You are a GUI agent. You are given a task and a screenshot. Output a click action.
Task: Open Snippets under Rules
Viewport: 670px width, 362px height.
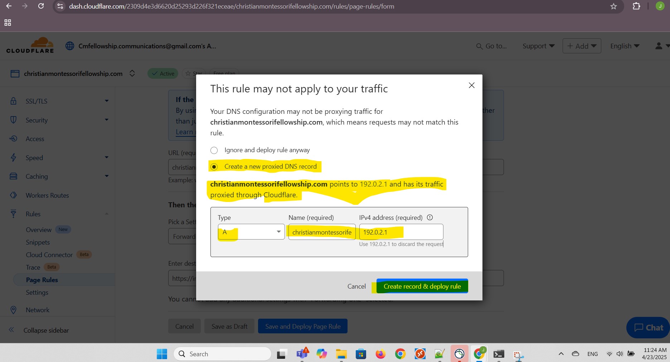tap(38, 242)
